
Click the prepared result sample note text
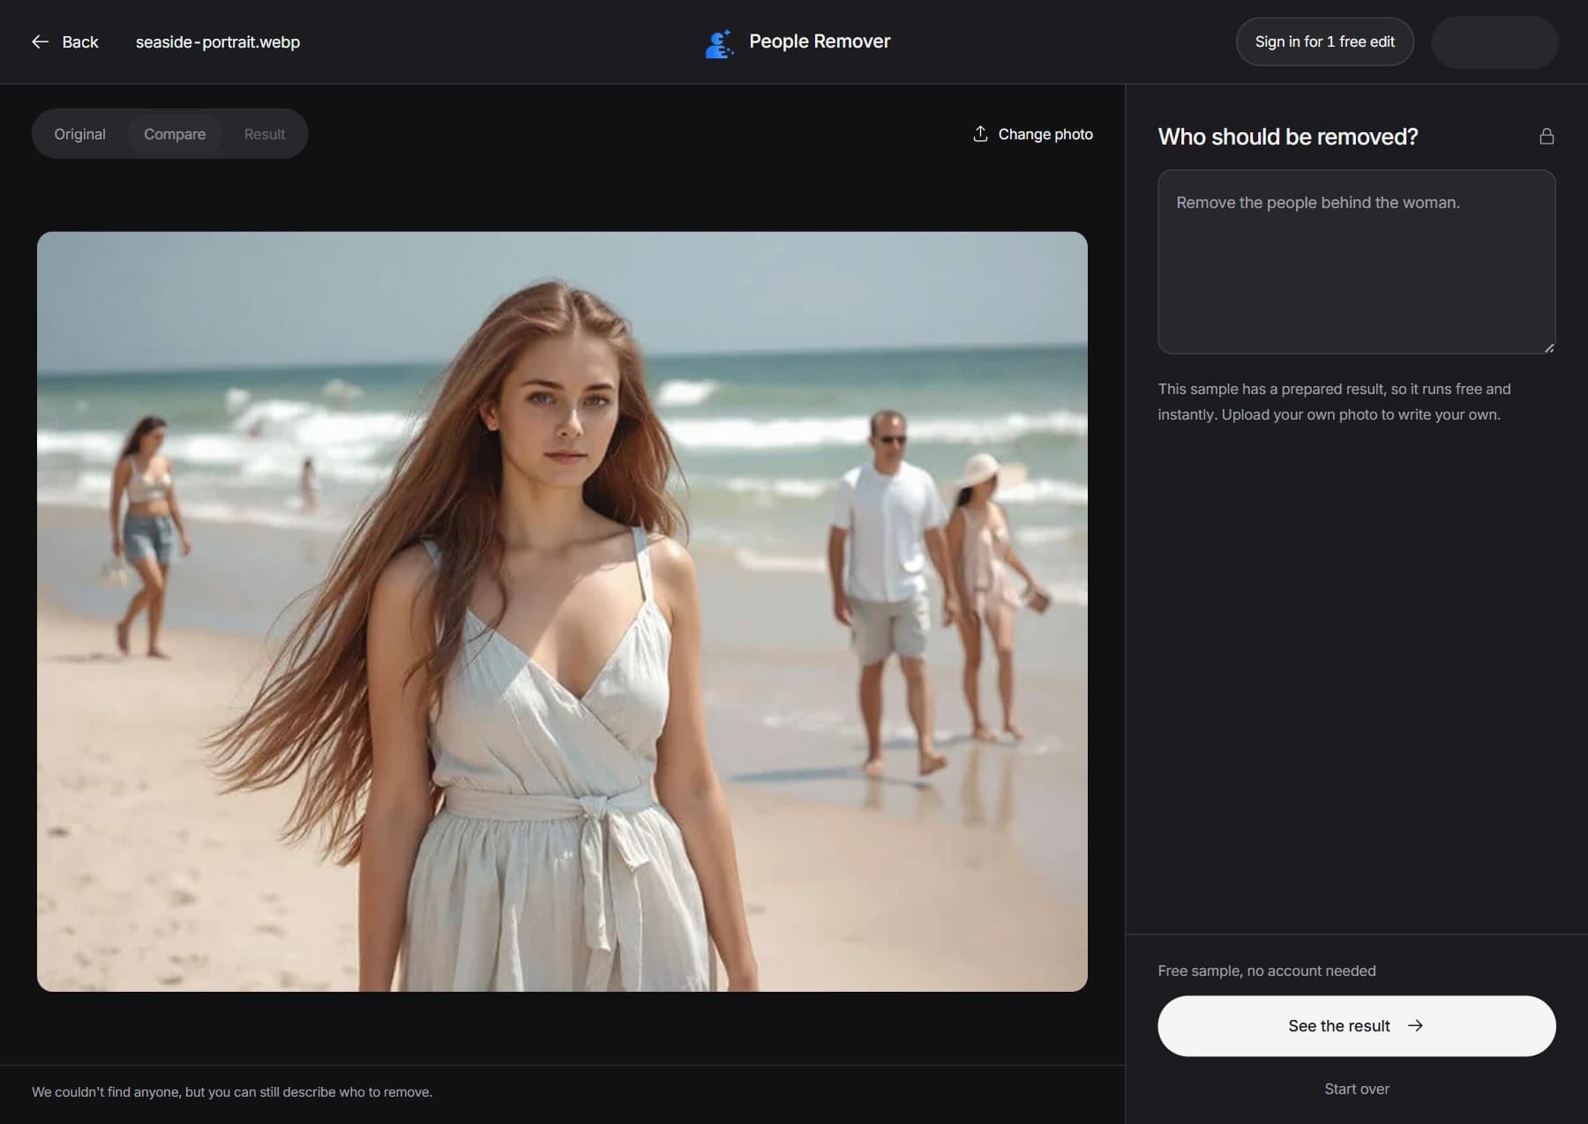pos(1334,401)
